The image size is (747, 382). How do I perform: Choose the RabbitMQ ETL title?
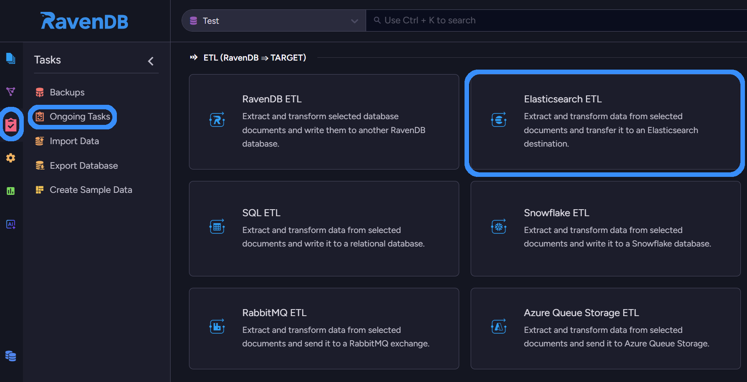tap(274, 313)
